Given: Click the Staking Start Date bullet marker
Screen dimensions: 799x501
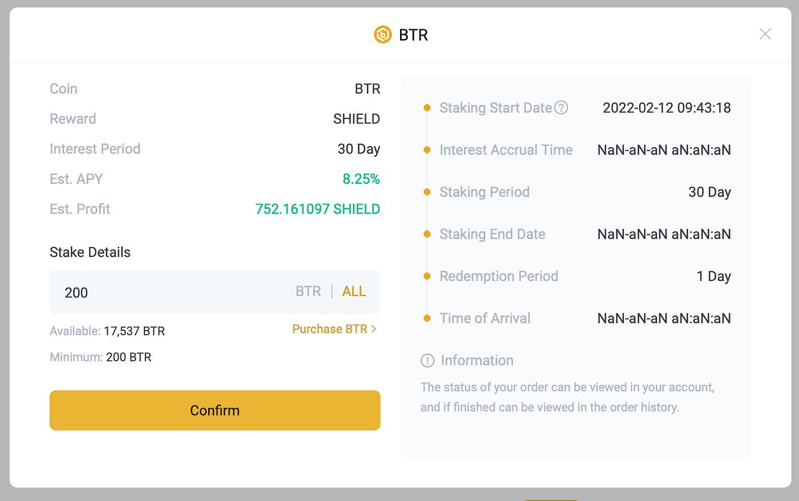Looking at the screenshot, I should click(x=427, y=108).
